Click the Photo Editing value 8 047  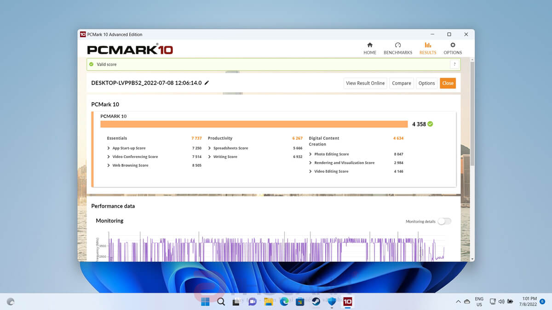(398, 154)
